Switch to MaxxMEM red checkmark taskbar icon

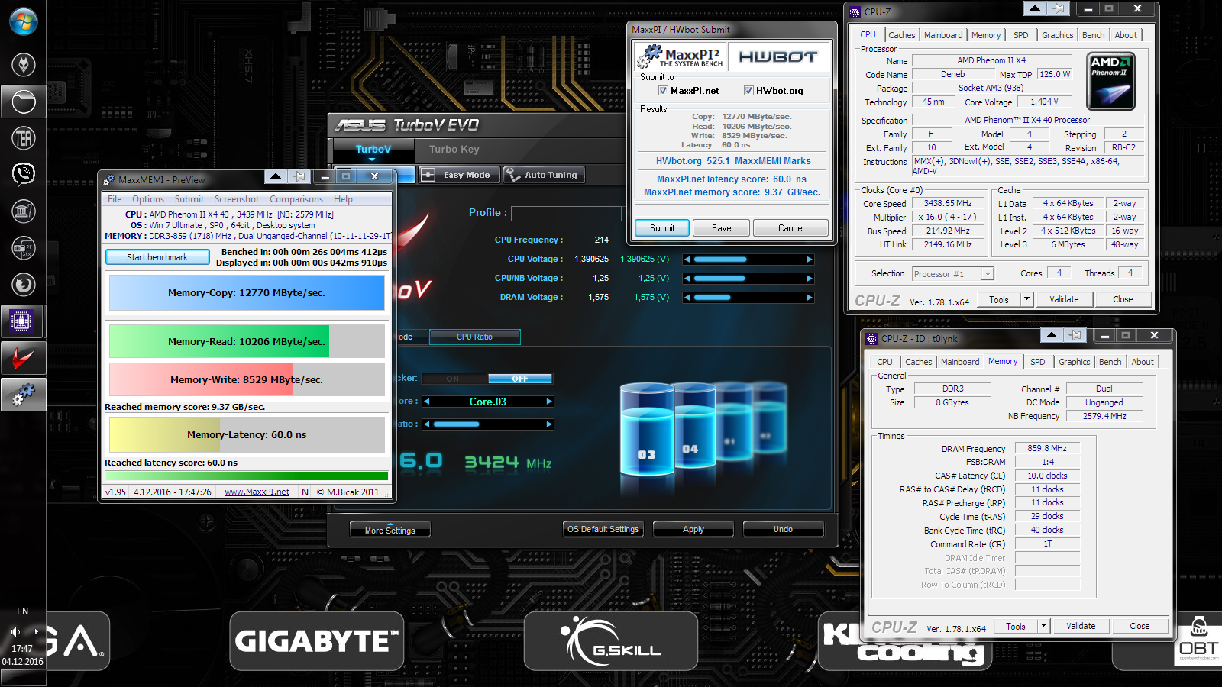click(x=23, y=357)
